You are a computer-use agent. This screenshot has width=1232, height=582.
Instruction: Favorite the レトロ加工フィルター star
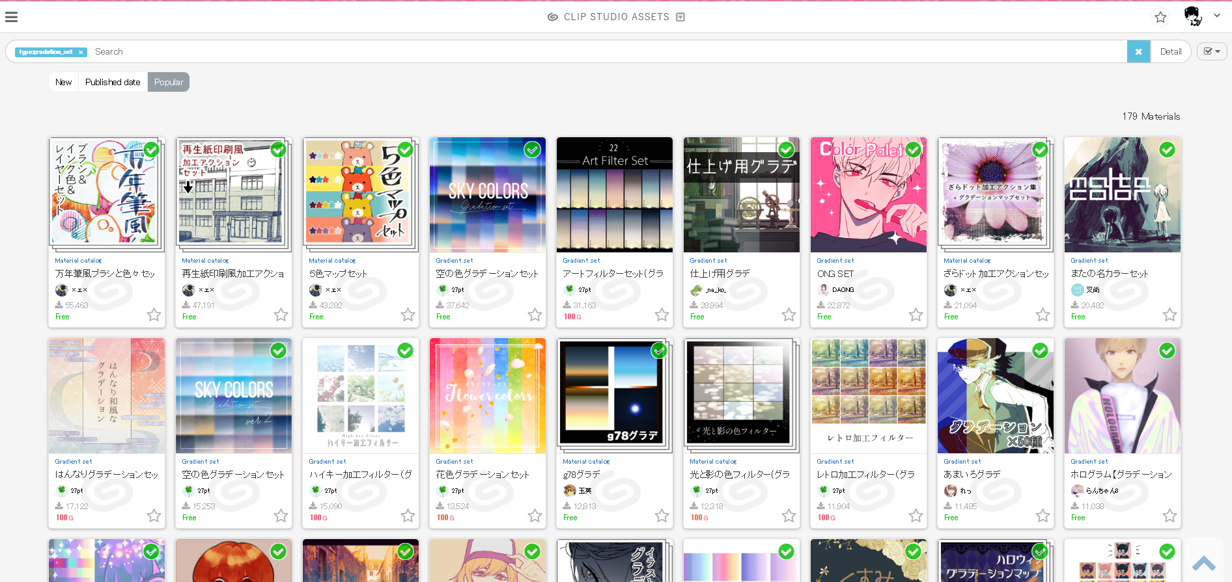tap(916, 516)
